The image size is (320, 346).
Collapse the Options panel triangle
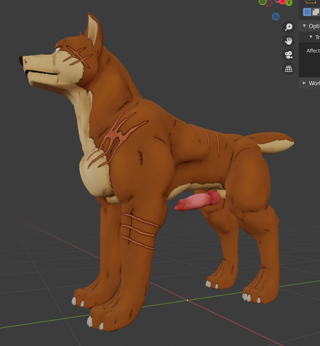pyautogui.click(x=304, y=26)
